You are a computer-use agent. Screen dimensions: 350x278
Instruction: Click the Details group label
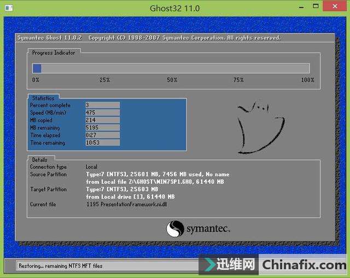point(40,160)
